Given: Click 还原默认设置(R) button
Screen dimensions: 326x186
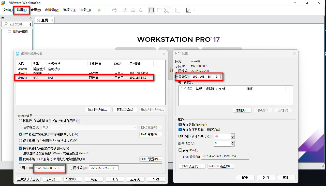Looking at the screenshot, I should [28, 179].
